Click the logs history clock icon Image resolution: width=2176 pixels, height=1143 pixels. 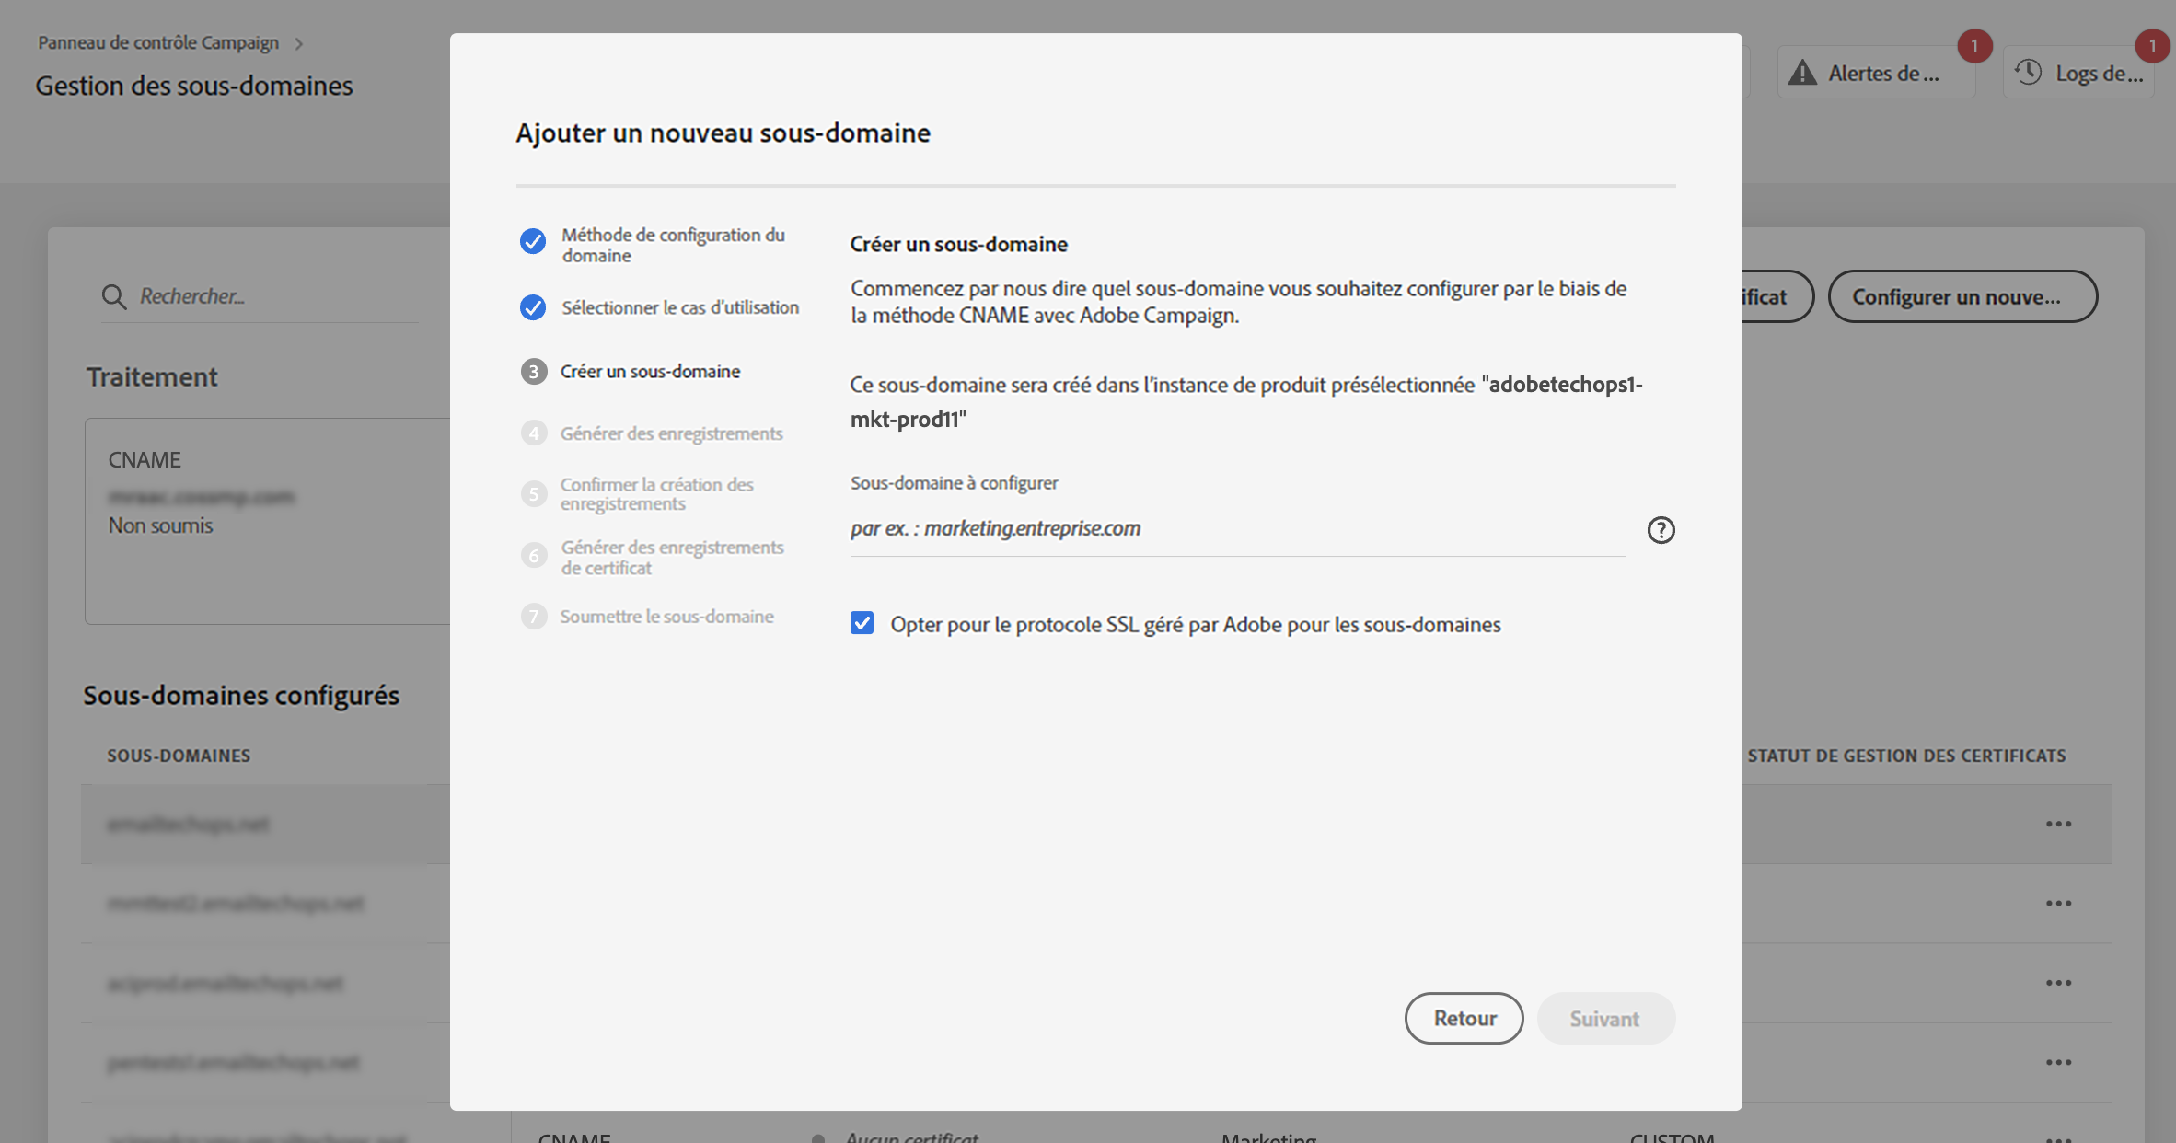point(2028,73)
